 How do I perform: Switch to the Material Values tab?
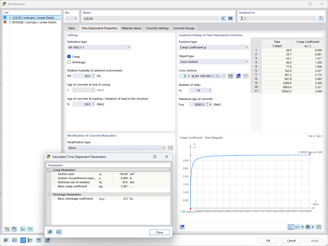(132, 28)
